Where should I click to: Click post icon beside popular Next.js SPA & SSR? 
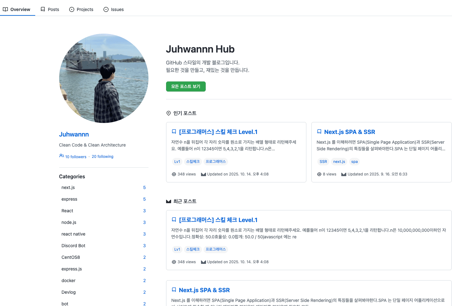(x=319, y=132)
